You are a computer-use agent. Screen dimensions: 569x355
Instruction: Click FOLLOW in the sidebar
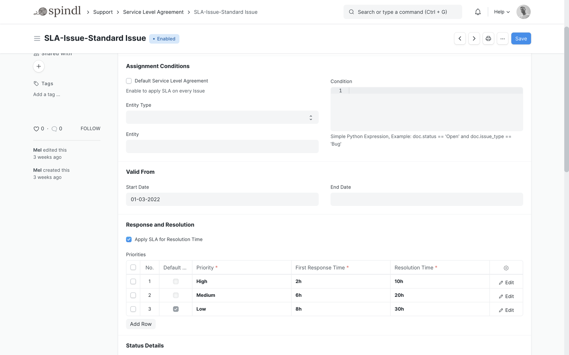91,129
